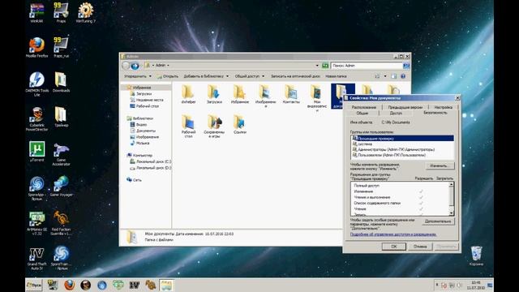Launch Fraps from the desktop
The height and width of the screenshot is (292, 519).
(x=61, y=12)
